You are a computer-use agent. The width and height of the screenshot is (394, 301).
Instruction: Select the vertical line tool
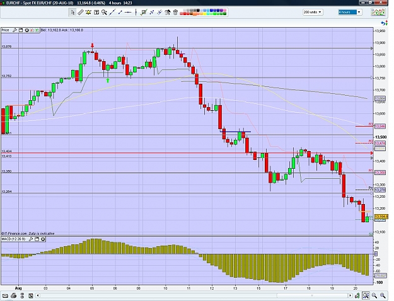click(x=136, y=12)
